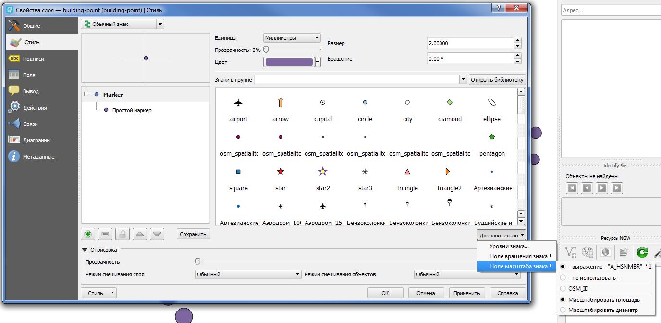661x323 pixels.
Task: Open the Миллиметры units dropdown
Action: tap(292, 38)
